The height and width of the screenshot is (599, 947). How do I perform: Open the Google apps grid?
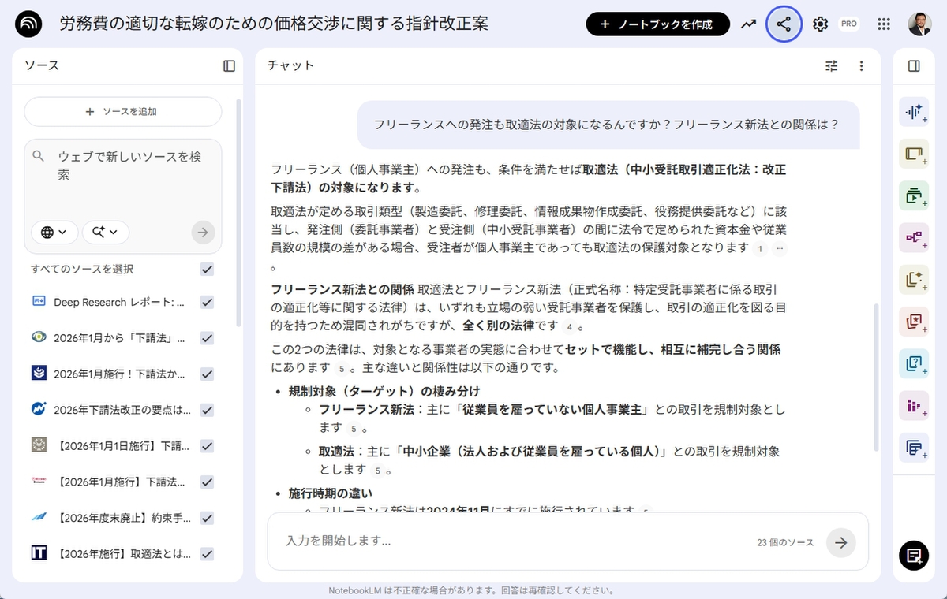point(884,24)
